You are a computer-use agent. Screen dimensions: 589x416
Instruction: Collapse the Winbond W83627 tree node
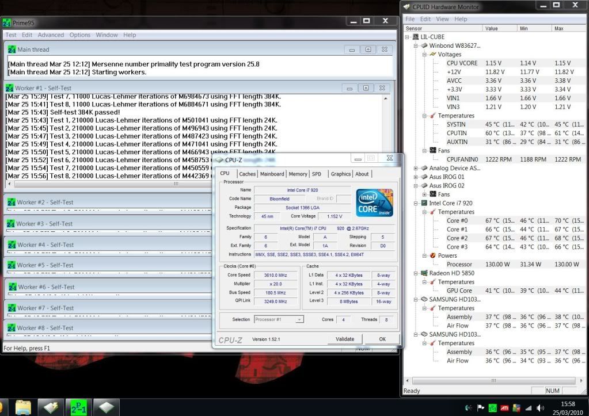point(416,45)
